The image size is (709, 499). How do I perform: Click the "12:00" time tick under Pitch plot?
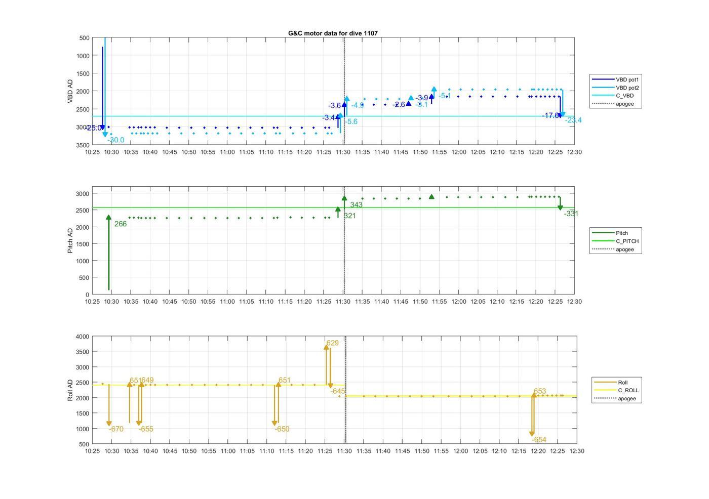pos(459,301)
